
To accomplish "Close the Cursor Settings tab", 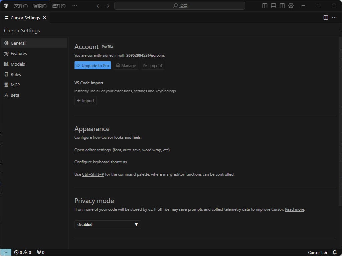I will (44, 18).
